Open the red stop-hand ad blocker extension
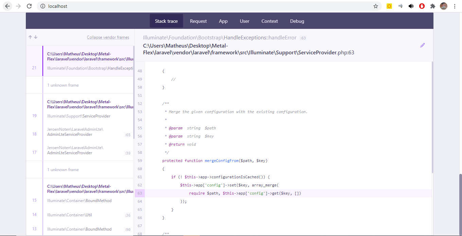 click(x=422, y=6)
